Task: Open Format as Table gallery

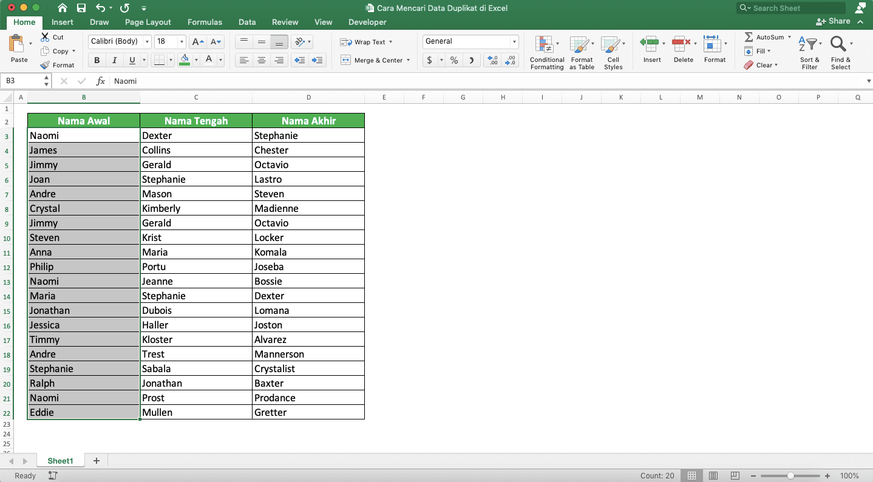Action: coord(582,52)
